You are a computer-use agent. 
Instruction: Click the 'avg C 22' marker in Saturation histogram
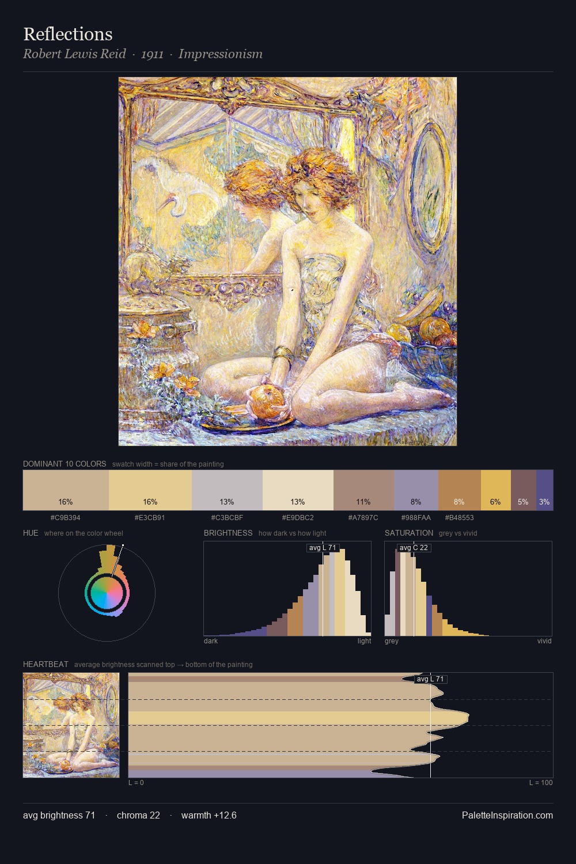click(414, 548)
